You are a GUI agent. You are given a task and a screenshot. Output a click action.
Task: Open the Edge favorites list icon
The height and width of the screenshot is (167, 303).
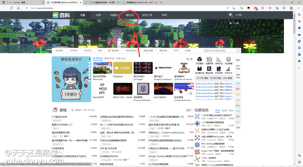coord(270,8)
